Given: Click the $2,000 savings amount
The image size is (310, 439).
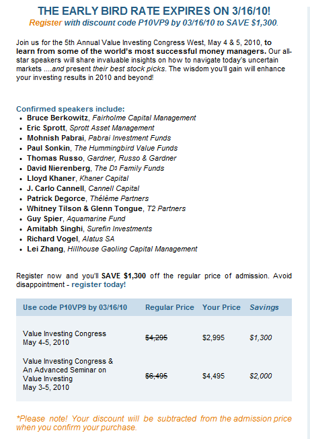Looking at the screenshot, I should 261,376.
